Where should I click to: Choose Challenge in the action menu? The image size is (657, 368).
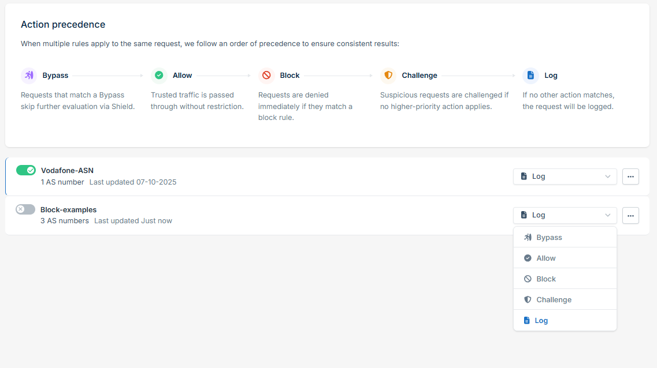click(x=565, y=299)
